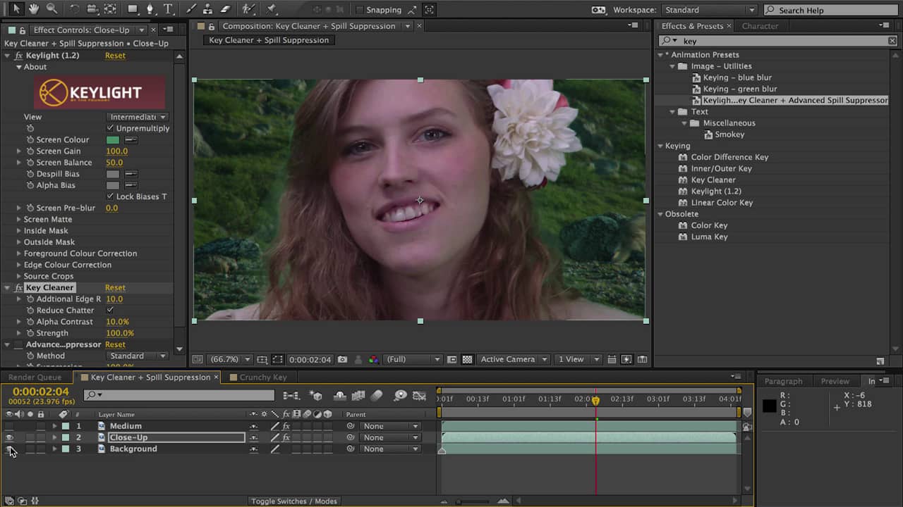Select the Rotation tool
The width and height of the screenshot is (903, 507).
75,9
